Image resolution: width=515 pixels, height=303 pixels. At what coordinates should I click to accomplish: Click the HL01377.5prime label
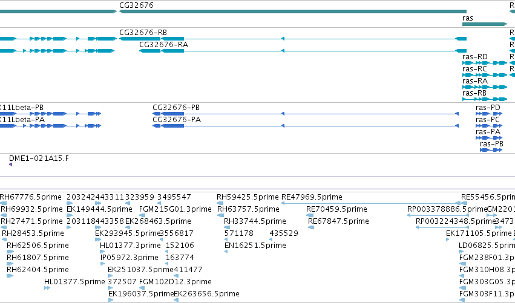74,282
